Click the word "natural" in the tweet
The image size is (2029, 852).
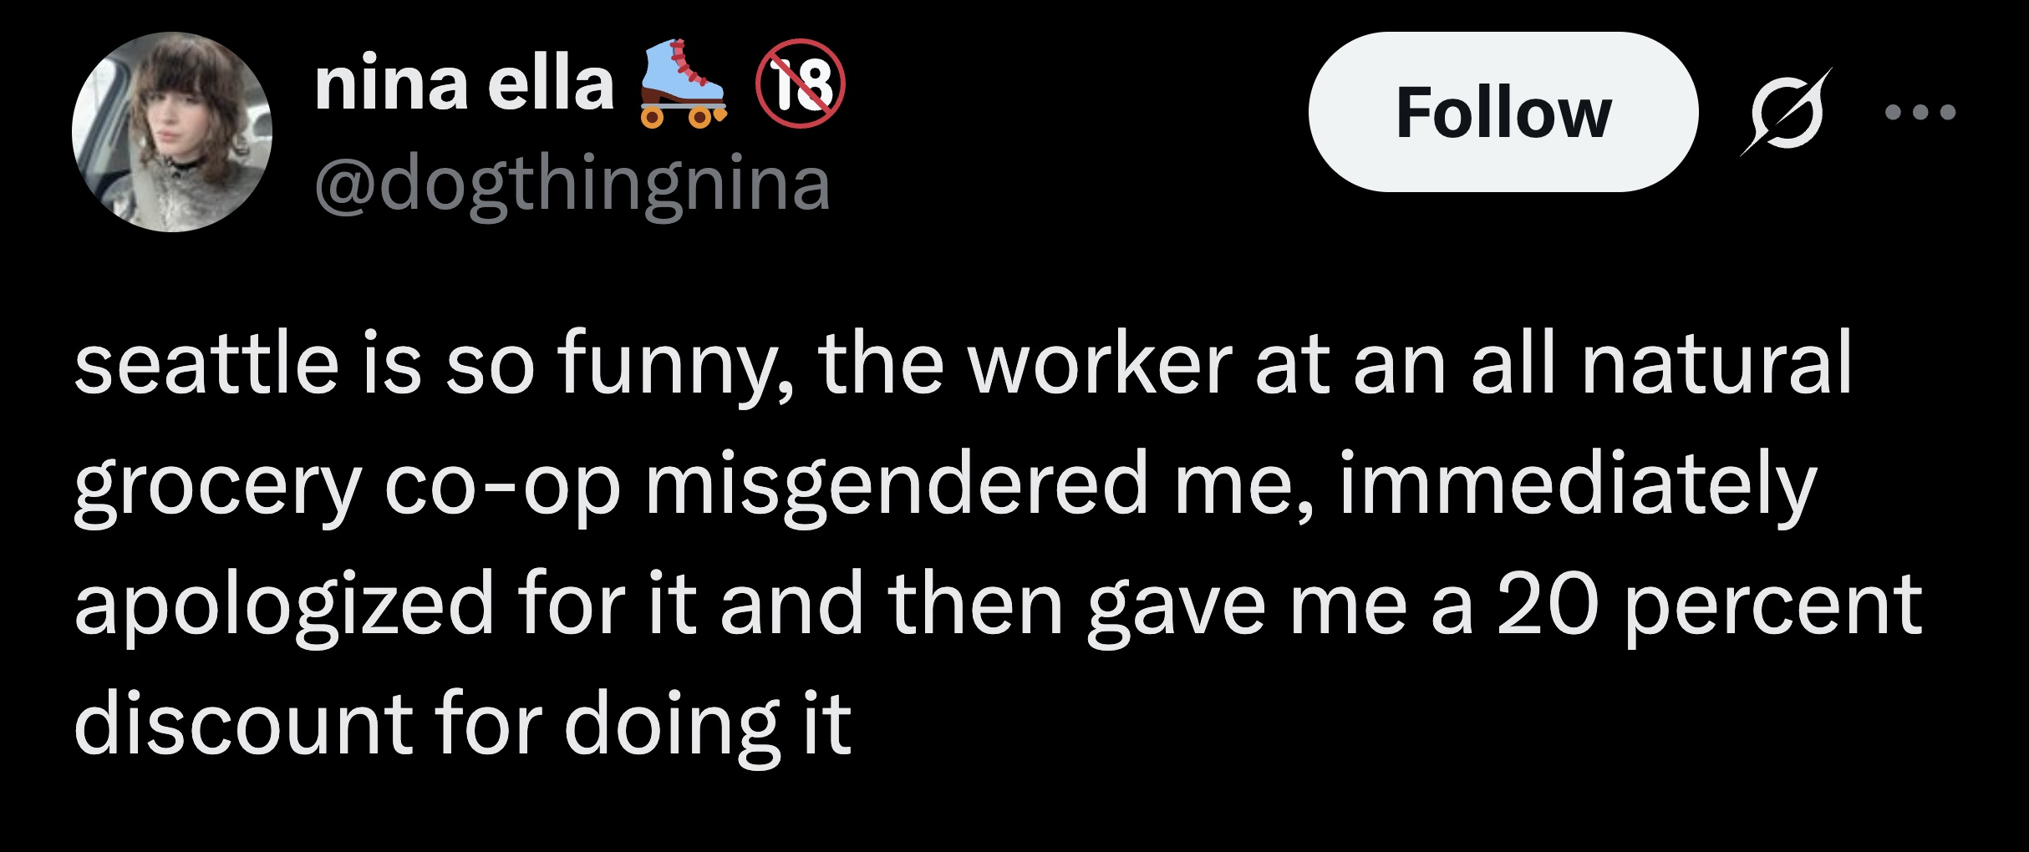tap(1716, 363)
